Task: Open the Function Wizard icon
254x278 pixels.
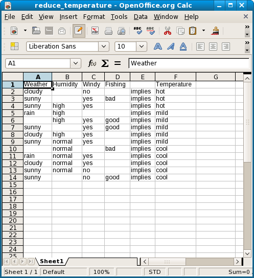Action: click(92, 63)
